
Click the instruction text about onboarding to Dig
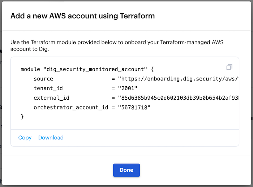(117, 45)
